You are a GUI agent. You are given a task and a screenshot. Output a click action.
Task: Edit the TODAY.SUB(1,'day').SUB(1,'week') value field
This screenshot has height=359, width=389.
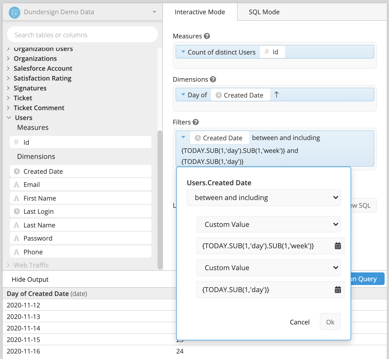point(270,246)
